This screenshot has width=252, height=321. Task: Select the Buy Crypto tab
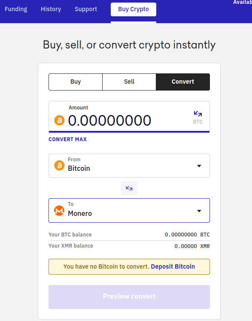pos(134,9)
